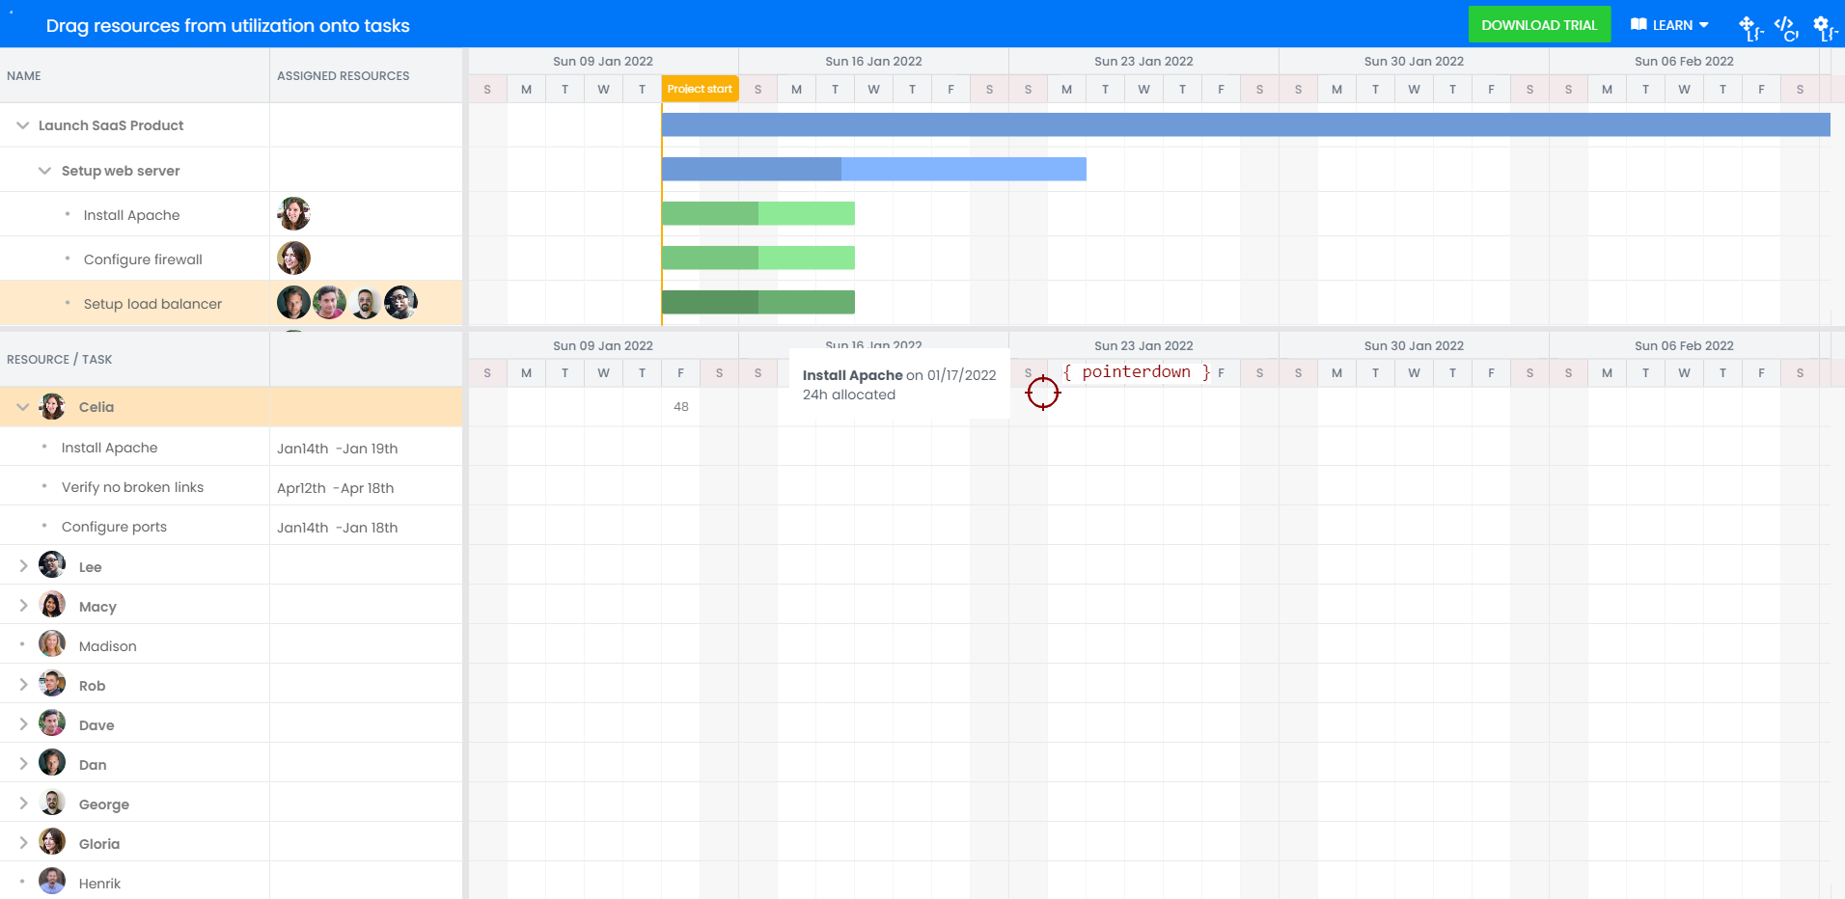The image size is (1845, 899).
Task: Click Configure firewall's assigned resource avatar
Action: point(293,259)
